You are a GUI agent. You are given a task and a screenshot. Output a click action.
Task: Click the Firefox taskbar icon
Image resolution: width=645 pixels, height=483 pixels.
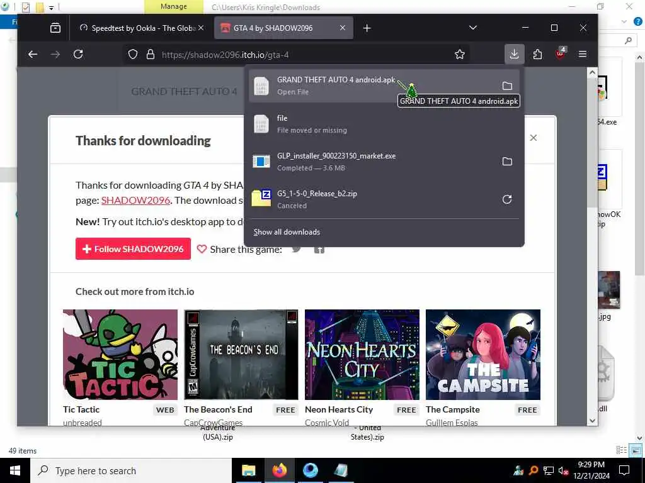[279, 470]
